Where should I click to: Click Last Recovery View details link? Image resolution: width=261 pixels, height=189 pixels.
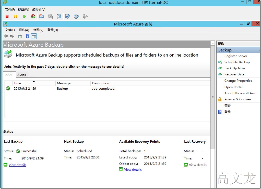point(198,165)
